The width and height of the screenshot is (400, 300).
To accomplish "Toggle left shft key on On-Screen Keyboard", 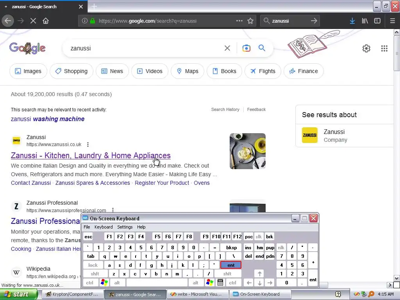I will (x=95, y=274).
